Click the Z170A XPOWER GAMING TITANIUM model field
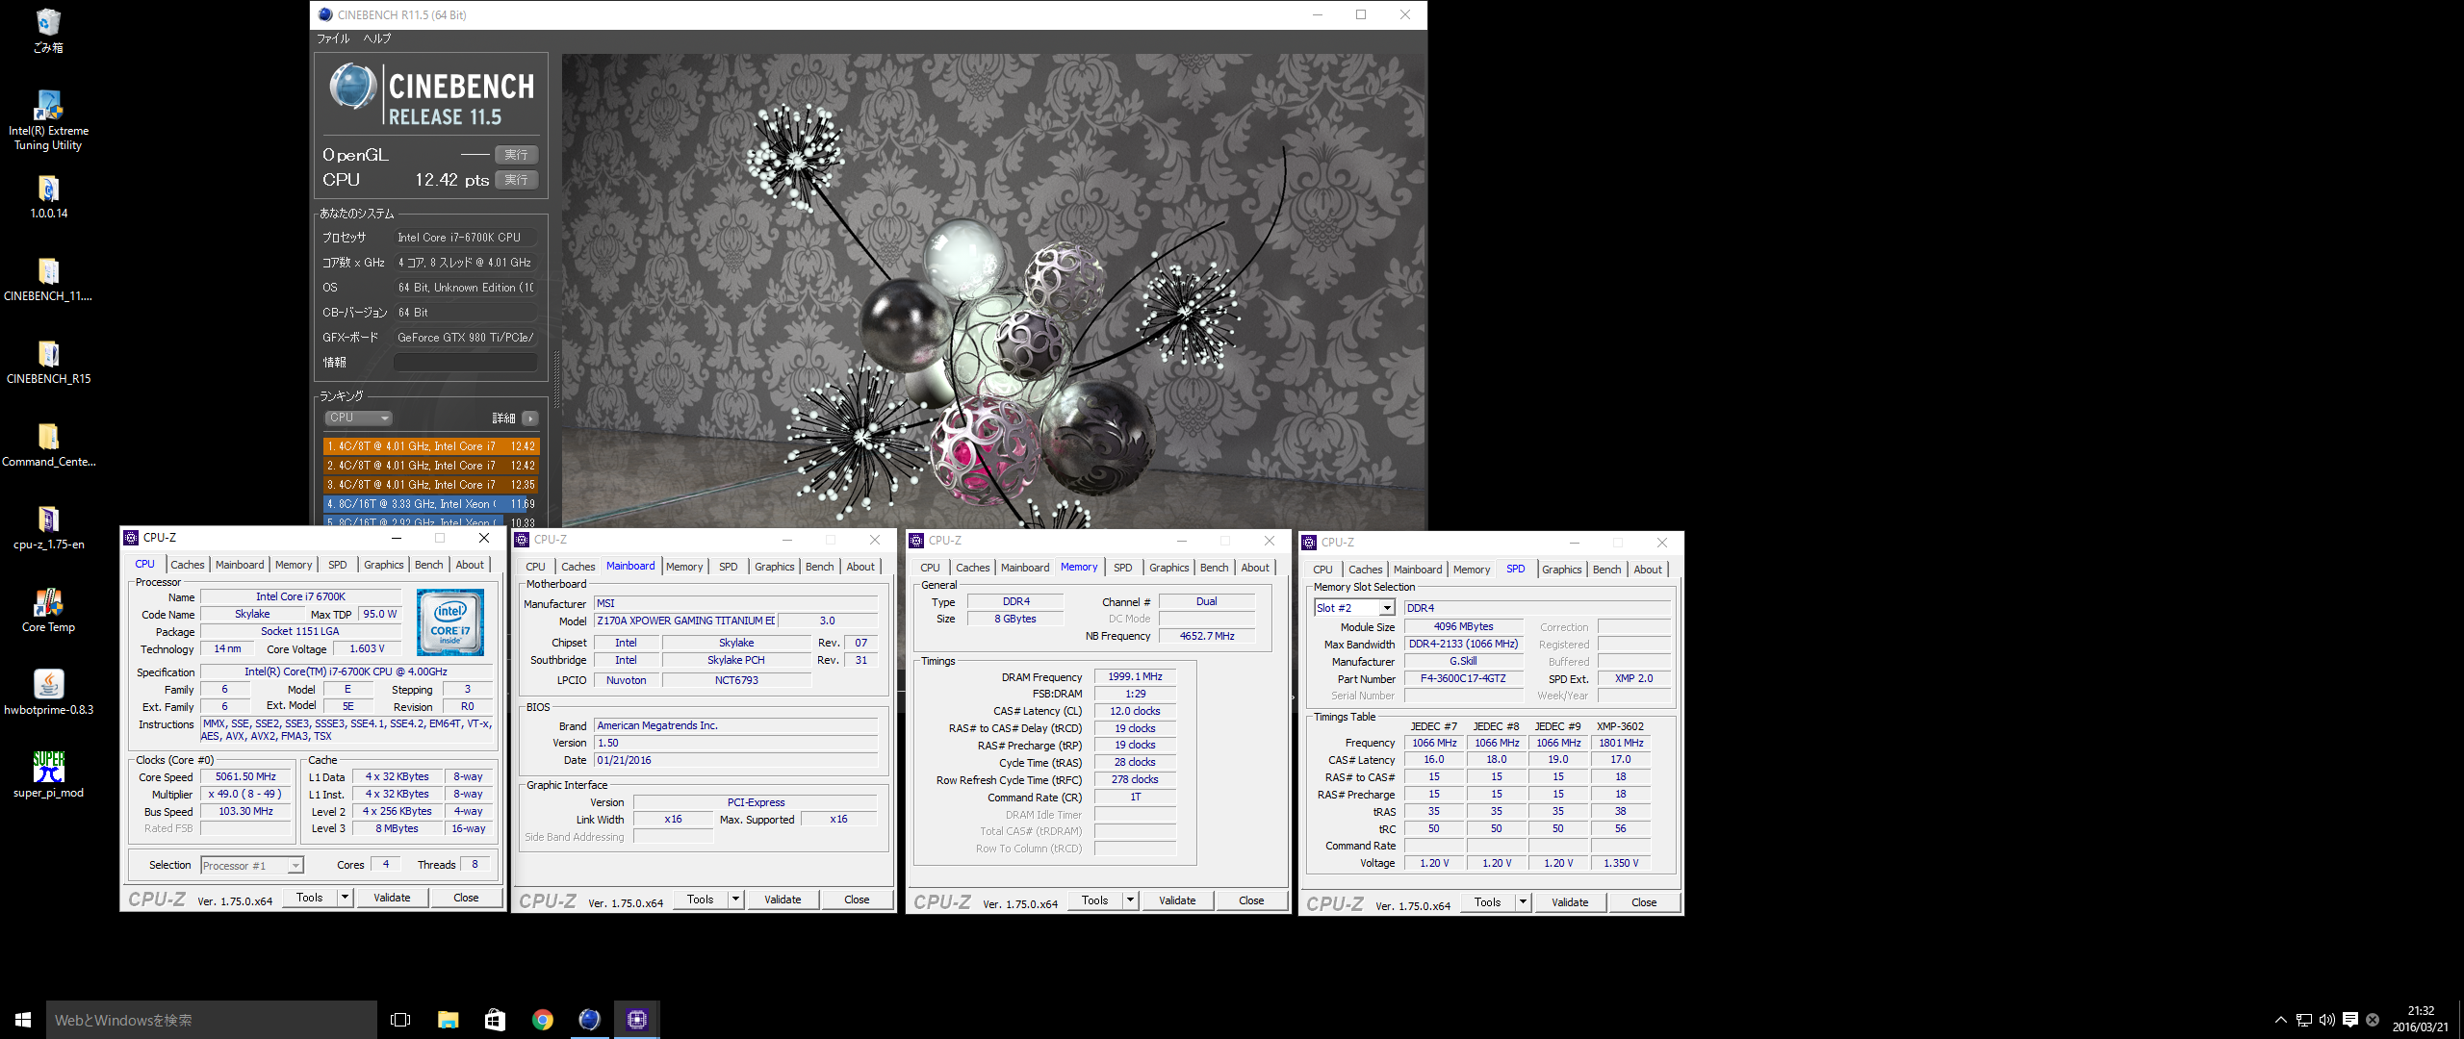2464x1039 pixels. [685, 621]
